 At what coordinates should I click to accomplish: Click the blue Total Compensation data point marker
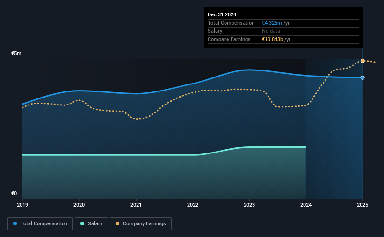point(362,78)
